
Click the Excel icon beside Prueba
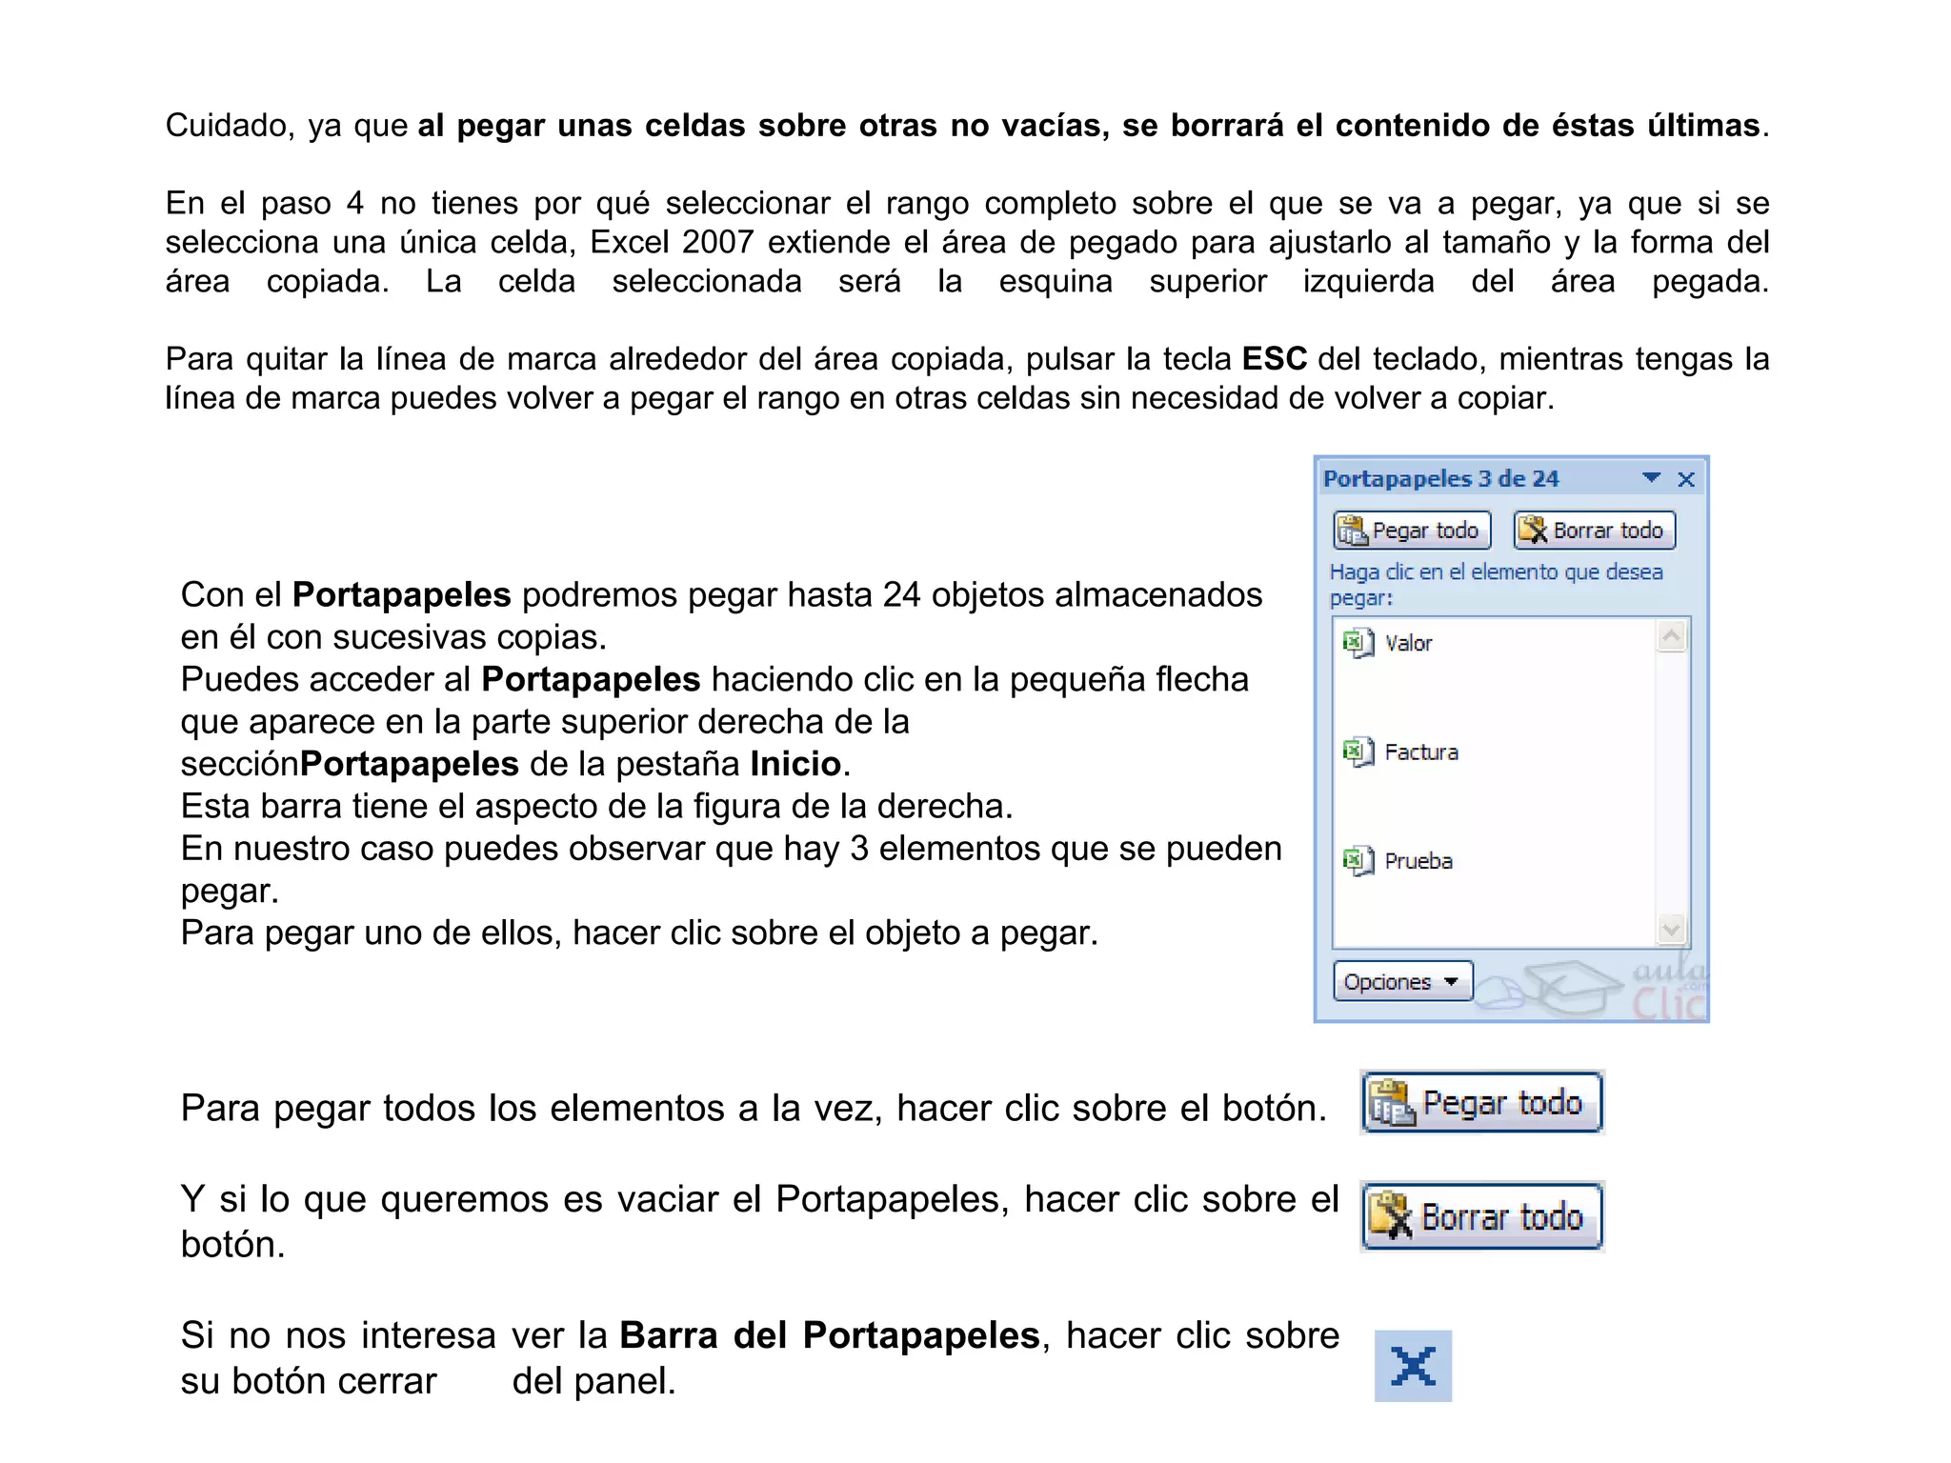coord(1358,860)
